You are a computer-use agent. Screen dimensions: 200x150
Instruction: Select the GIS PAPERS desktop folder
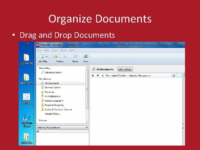tap(27, 59)
